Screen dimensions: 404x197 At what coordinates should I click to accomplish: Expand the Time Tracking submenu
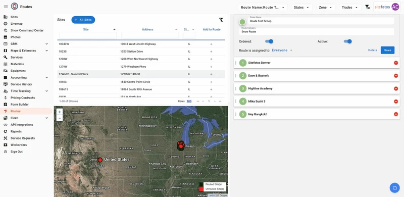click(x=46, y=91)
